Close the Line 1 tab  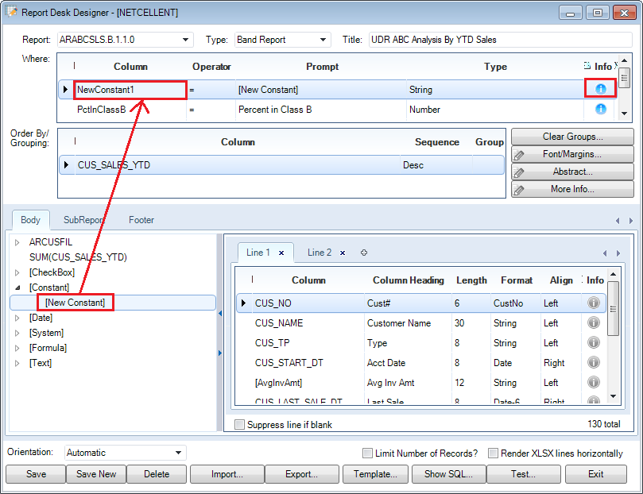(281, 253)
